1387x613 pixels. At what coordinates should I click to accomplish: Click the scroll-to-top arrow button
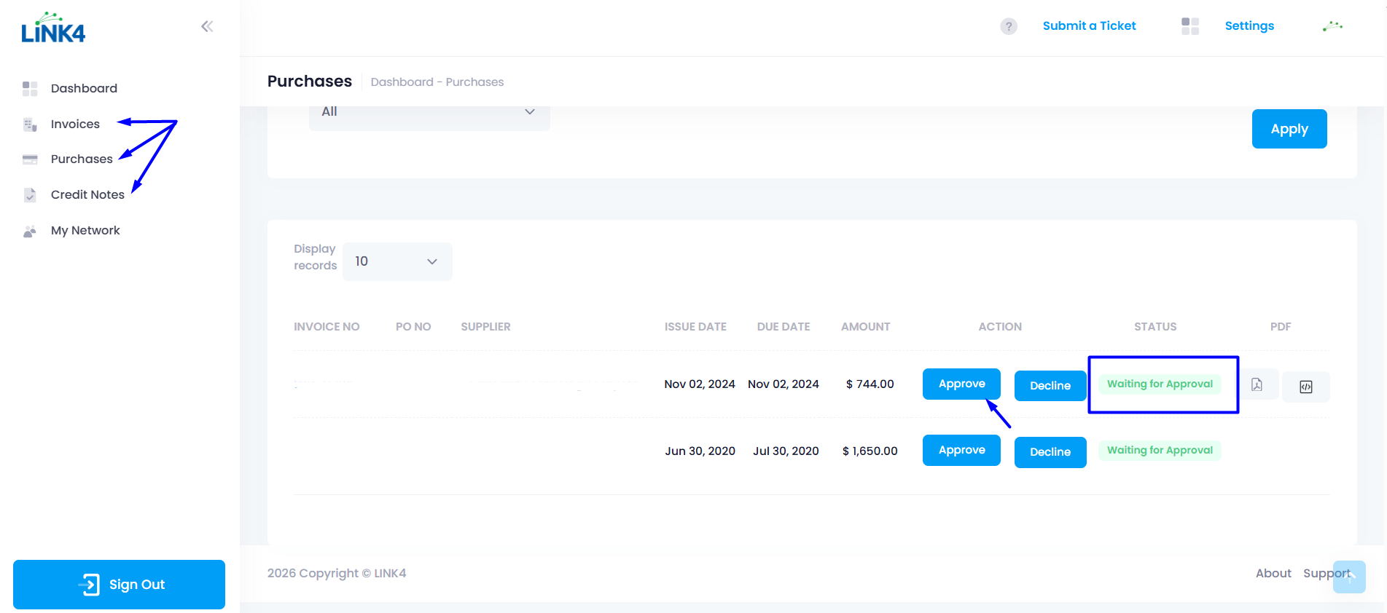click(x=1348, y=577)
